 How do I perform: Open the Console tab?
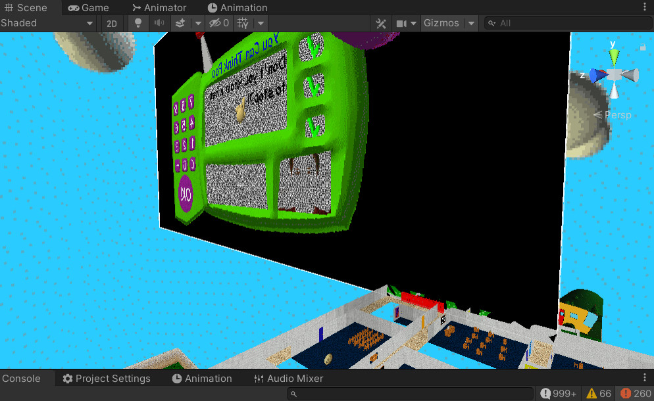click(x=22, y=379)
